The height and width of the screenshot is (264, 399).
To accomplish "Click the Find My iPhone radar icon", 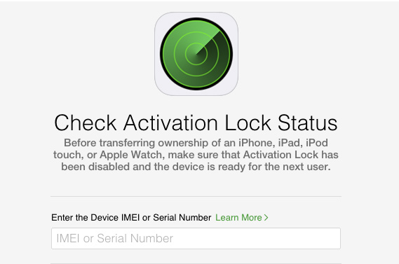I will point(196,54).
